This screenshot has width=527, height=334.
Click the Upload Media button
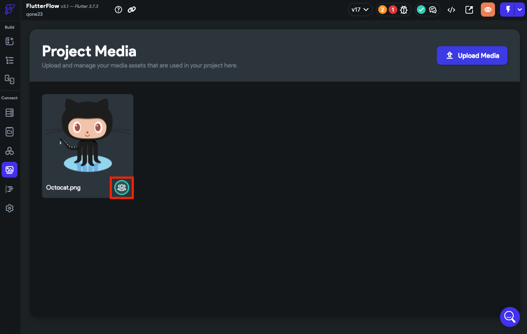point(472,55)
